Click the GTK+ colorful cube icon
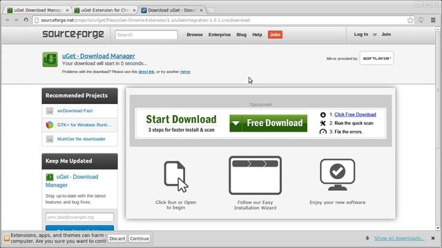The image size is (442, 248). [x=50, y=125]
